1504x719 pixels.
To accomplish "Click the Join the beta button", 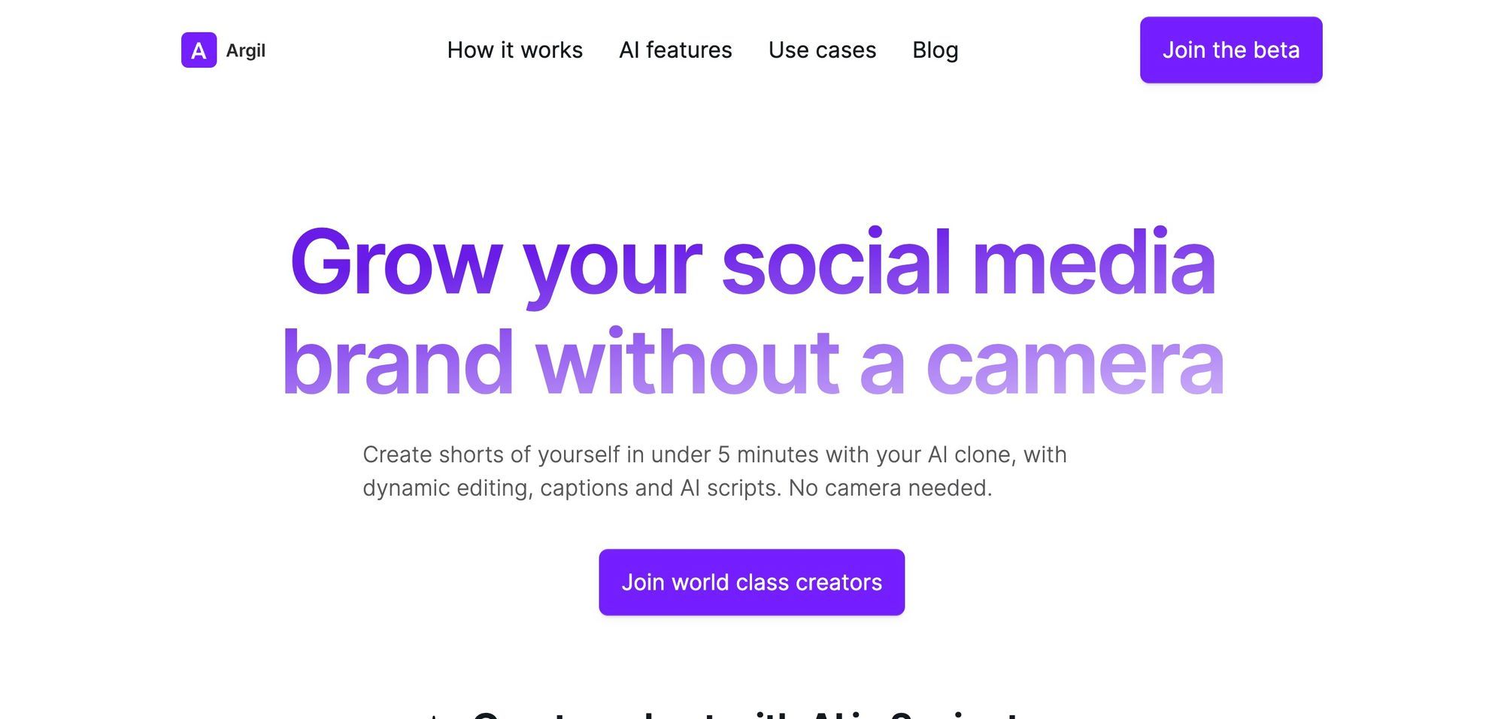I will 1231,50.
